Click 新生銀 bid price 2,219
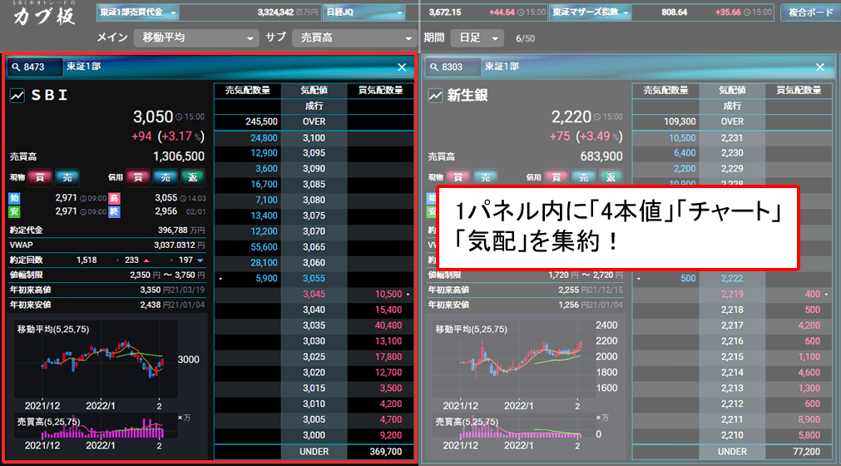841x466 pixels. click(x=732, y=294)
